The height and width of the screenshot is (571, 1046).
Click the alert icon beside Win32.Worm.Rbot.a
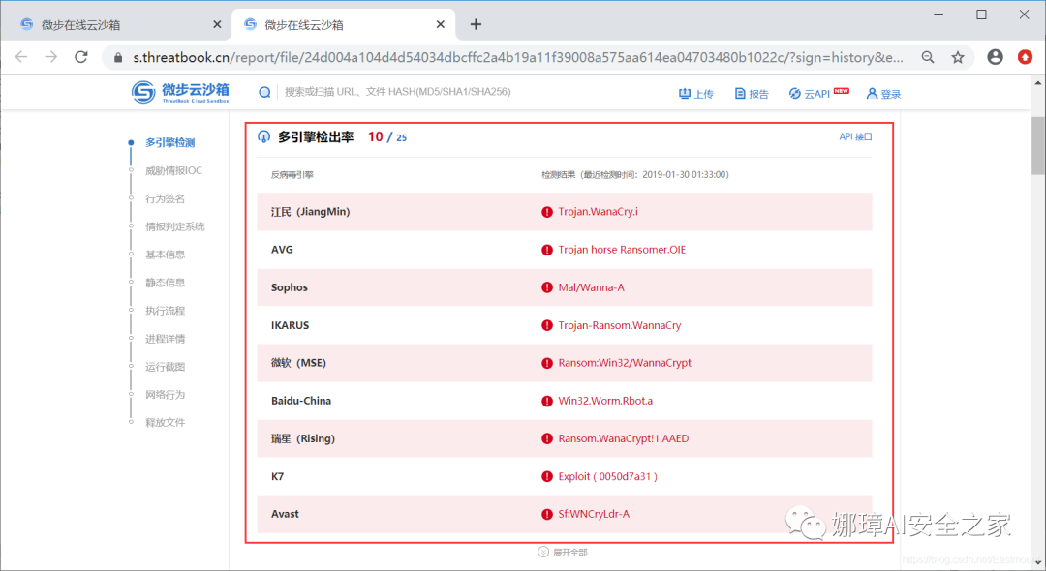point(547,401)
